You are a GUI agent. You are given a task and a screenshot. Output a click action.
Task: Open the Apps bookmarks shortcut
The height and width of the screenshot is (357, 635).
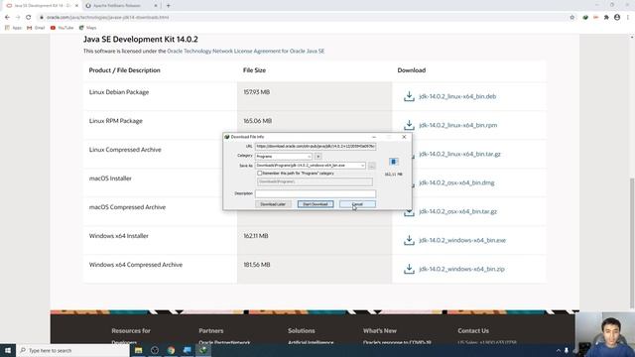pyautogui.click(x=13, y=28)
